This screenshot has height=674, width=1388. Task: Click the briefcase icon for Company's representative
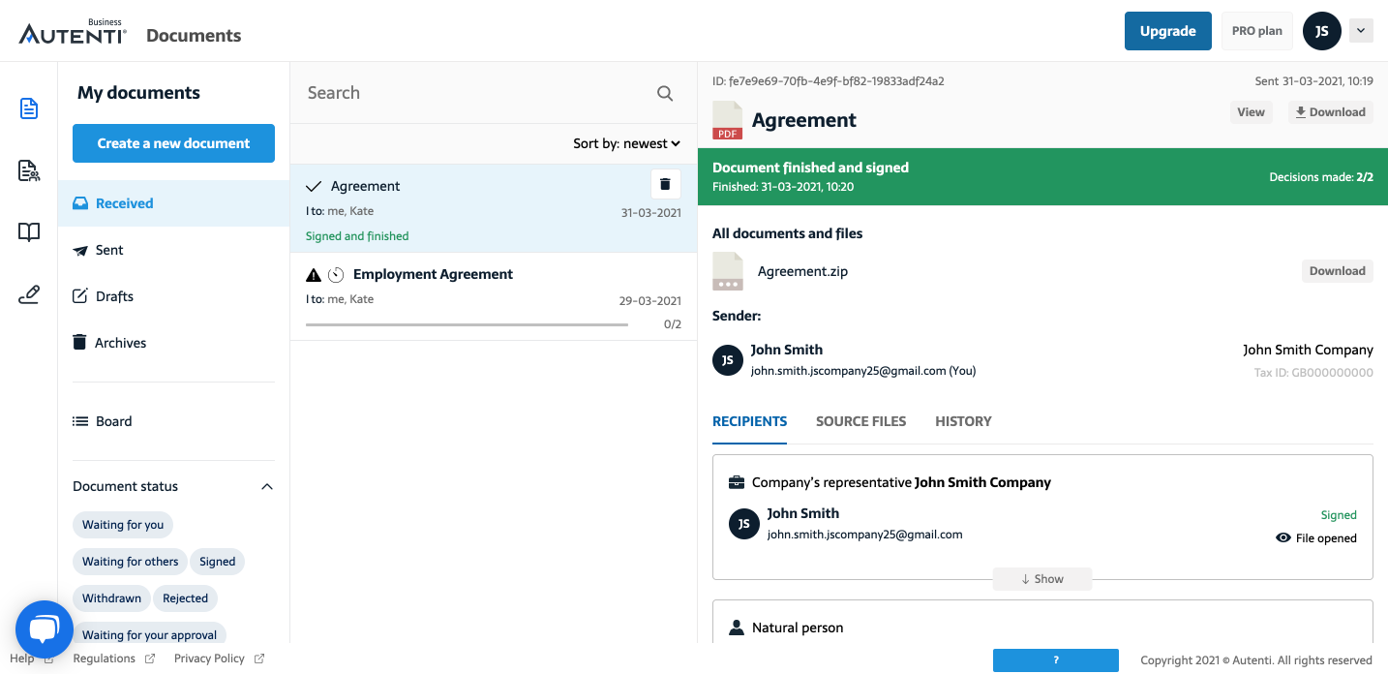tap(737, 482)
